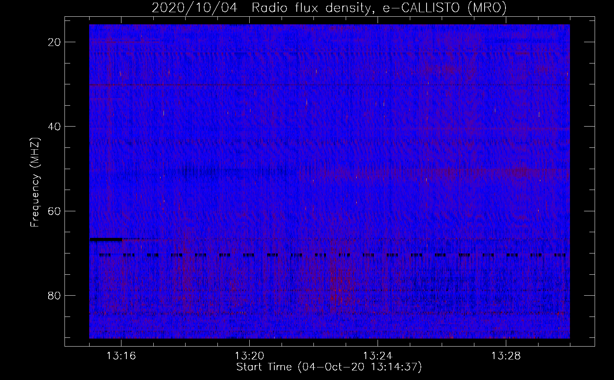Viewport: 614px width, 380px height.
Task: Click the 13:28 time tick label
Action: [x=506, y=356]
